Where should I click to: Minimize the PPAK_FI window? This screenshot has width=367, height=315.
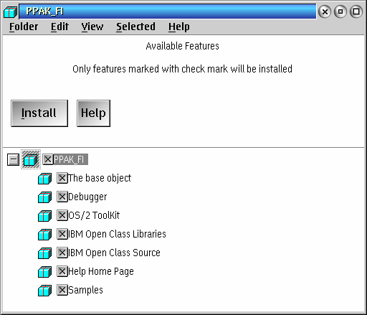340,11
